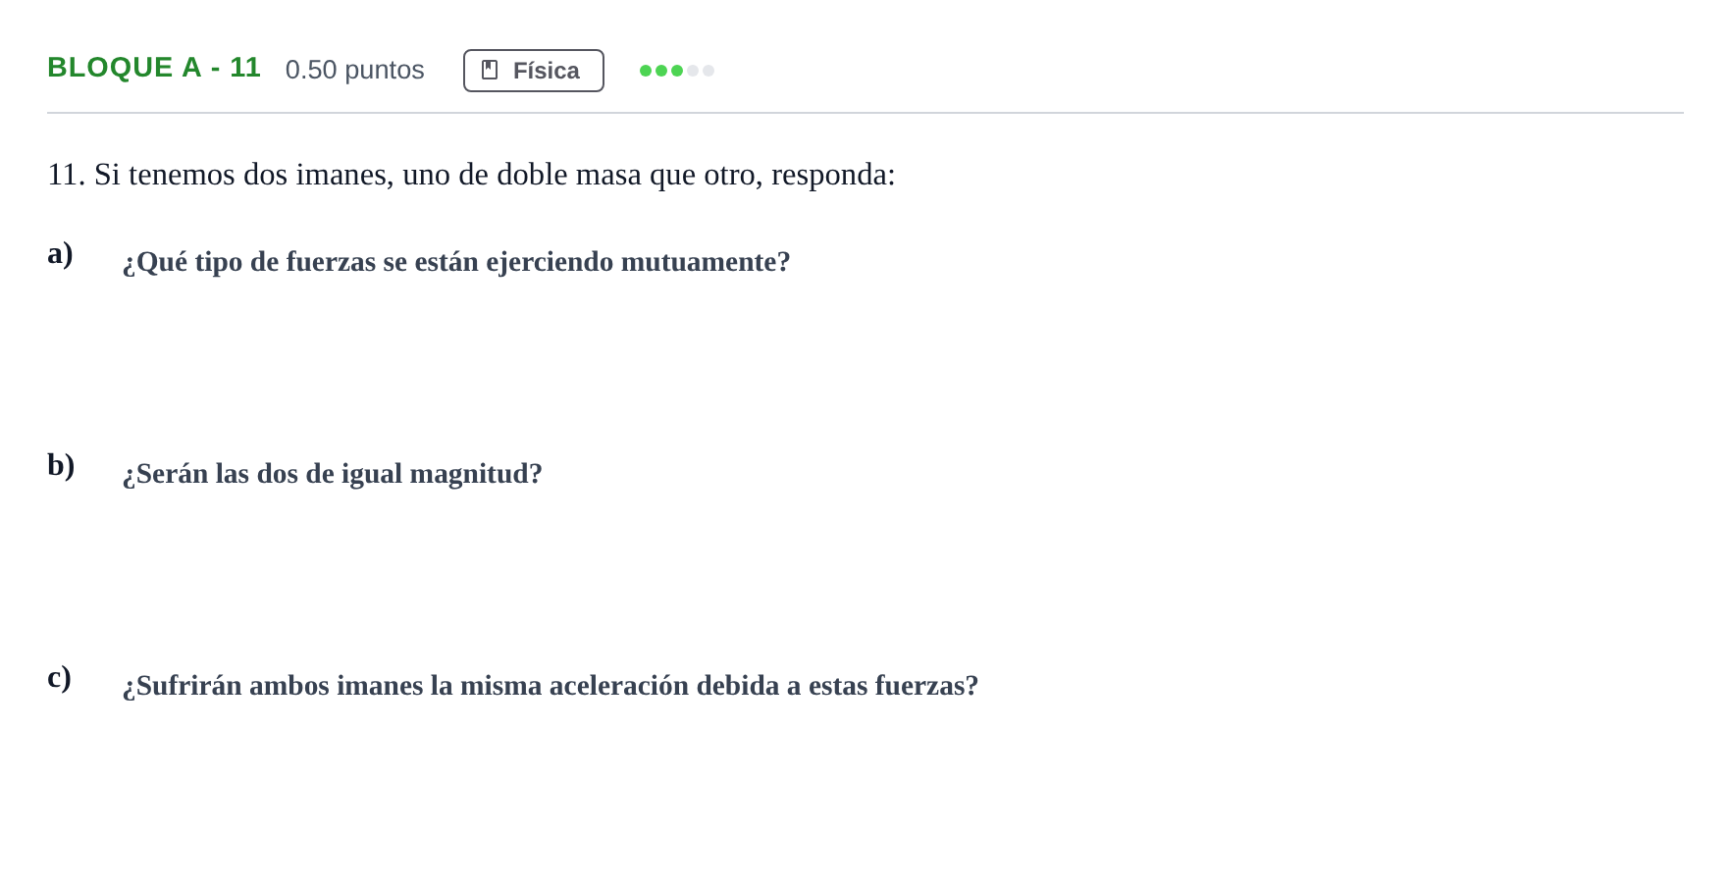This screenshot has width=1731, height=887.
Task: Select the fourth grey difficulty dot
Action: tap(693, 71)
